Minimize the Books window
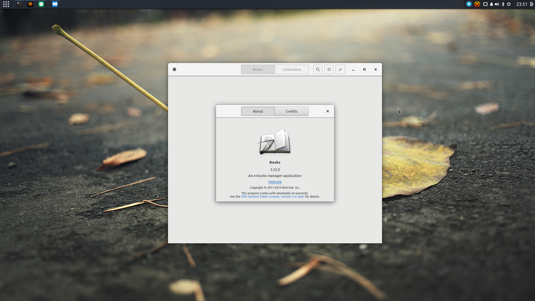Viewport: 535px width, 301px height. [353, 69]
